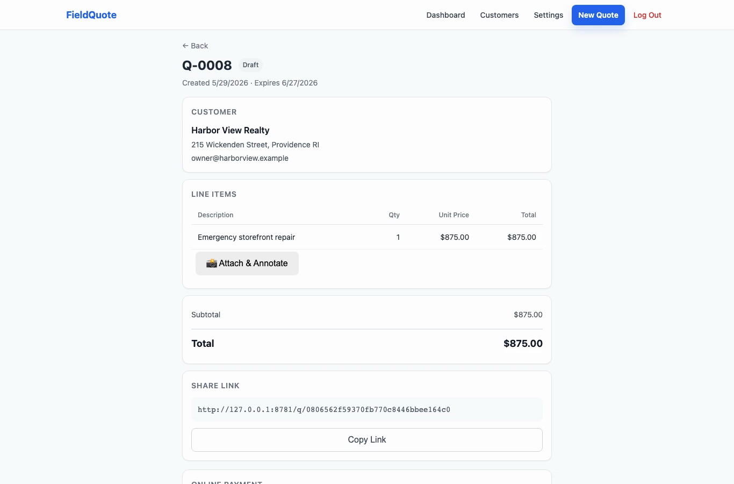Screen dimensions: 734x484
Task: Create a New Quote
Action: tap(598, 15)
